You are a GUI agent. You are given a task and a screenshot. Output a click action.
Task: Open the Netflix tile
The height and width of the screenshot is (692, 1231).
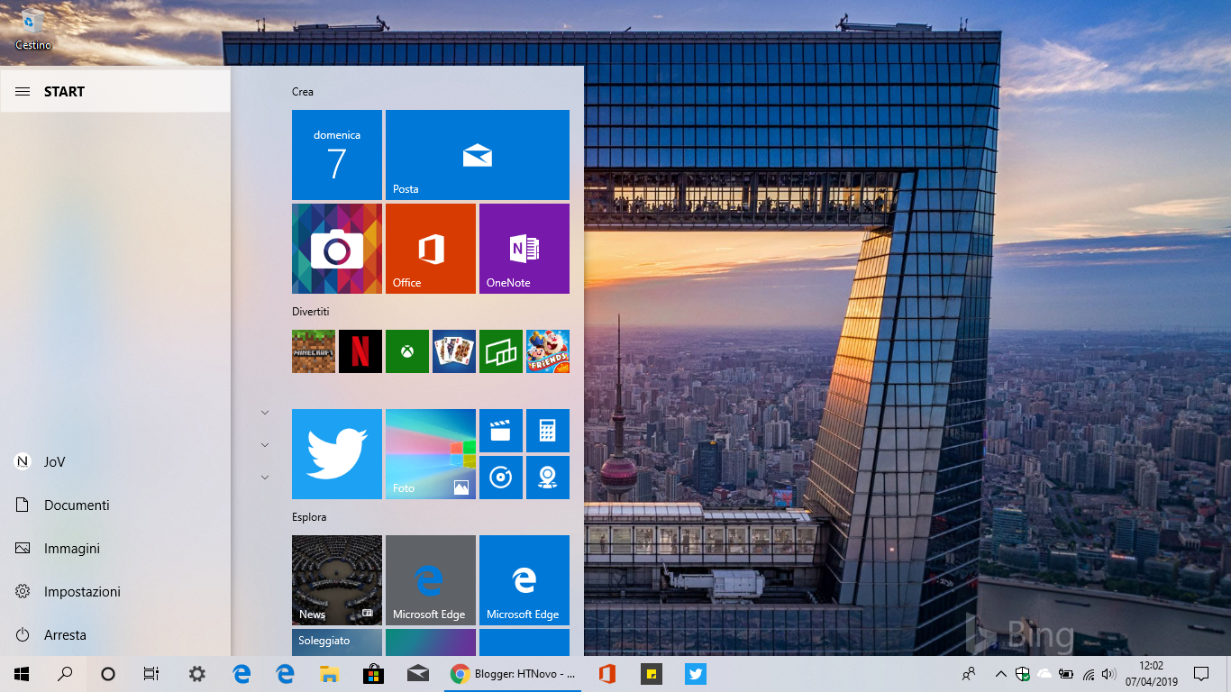pyautogui.click(x=360, y=351)
